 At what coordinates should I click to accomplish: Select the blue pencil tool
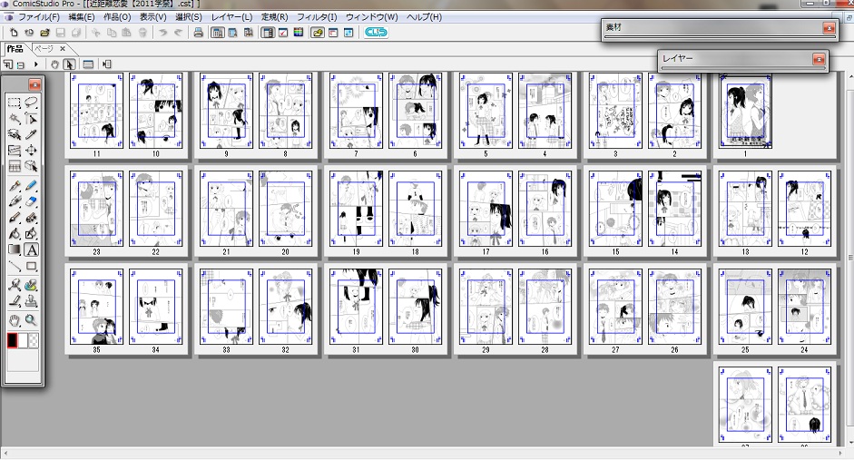click(31, 186)
